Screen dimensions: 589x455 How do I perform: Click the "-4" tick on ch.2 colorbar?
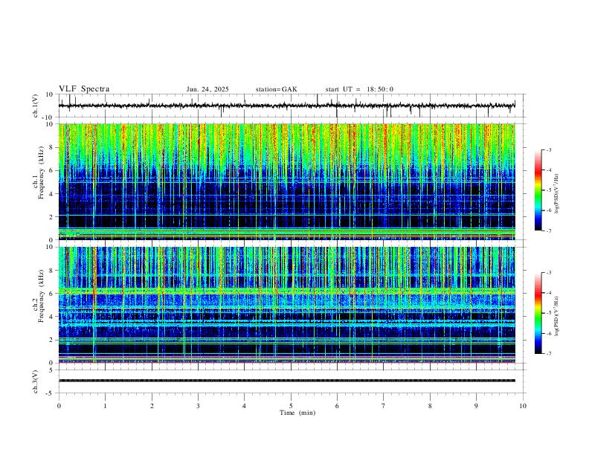(x=548, y=293)
